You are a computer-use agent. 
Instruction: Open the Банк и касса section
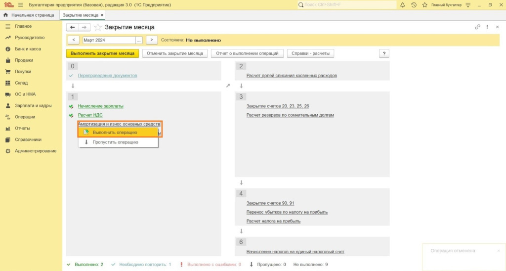28,49
